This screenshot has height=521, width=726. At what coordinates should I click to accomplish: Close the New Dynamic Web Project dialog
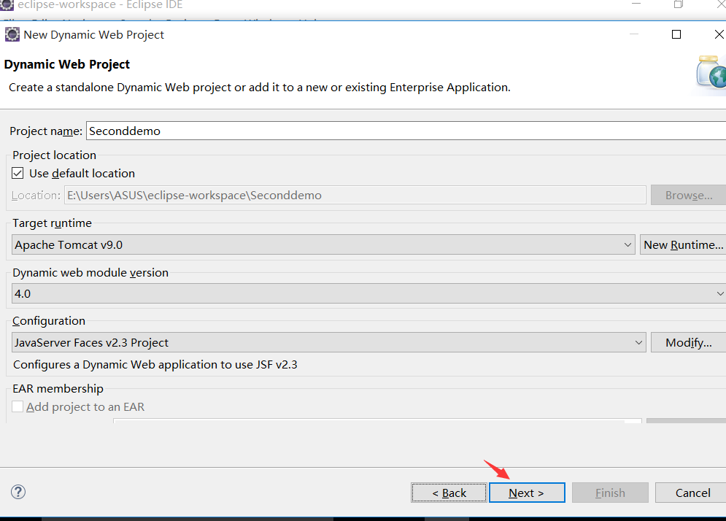click(719, 35)
